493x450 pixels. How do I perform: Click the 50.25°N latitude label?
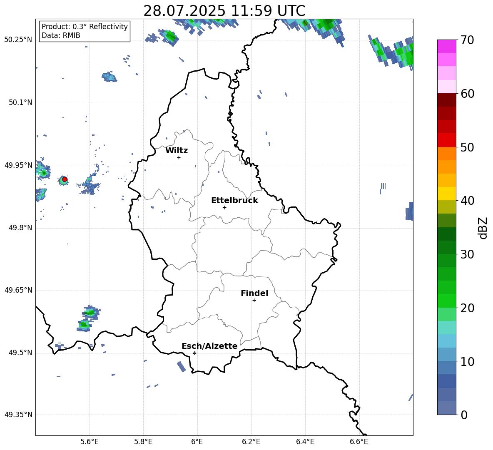(x=18, y=40)
